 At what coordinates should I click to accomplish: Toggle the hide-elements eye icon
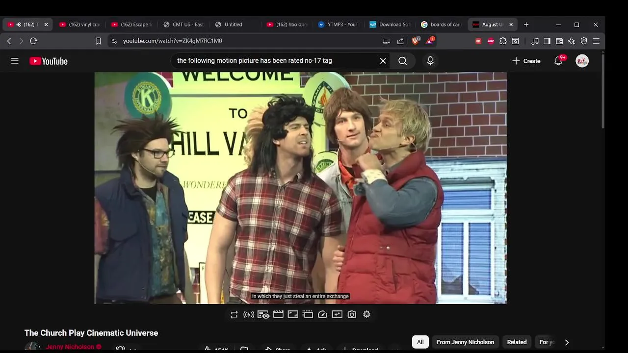point(263,315)
